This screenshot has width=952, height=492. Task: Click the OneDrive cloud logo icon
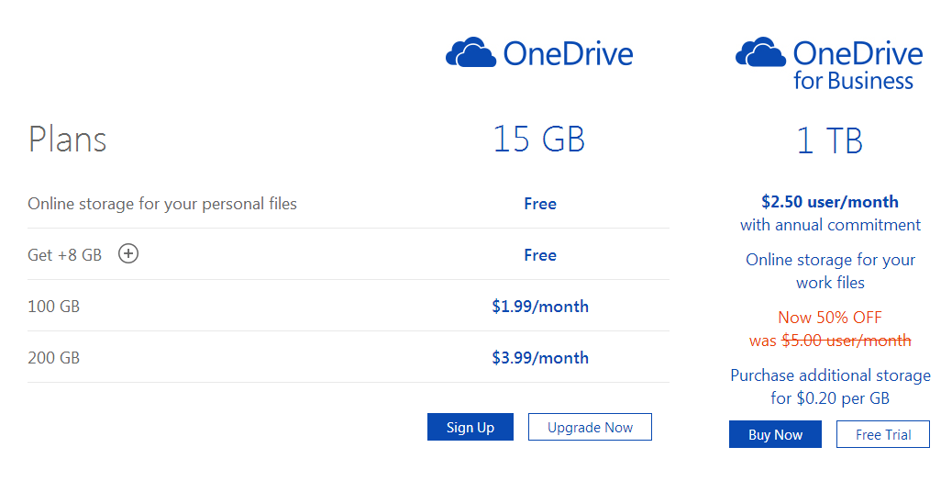[x=471, y=53]
